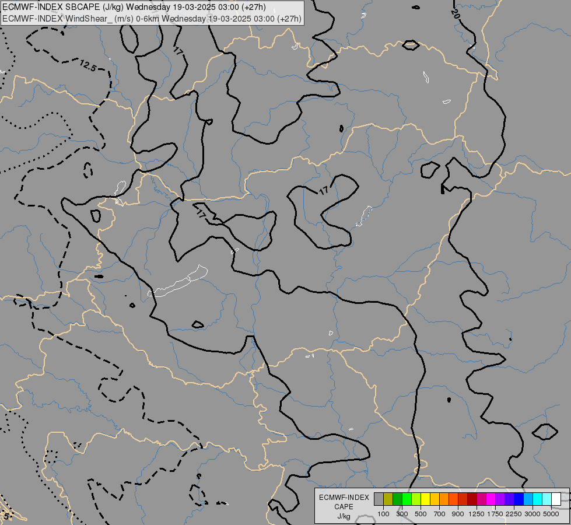Click the 500 legend value
571x525 pixels.
click(421, 514)
